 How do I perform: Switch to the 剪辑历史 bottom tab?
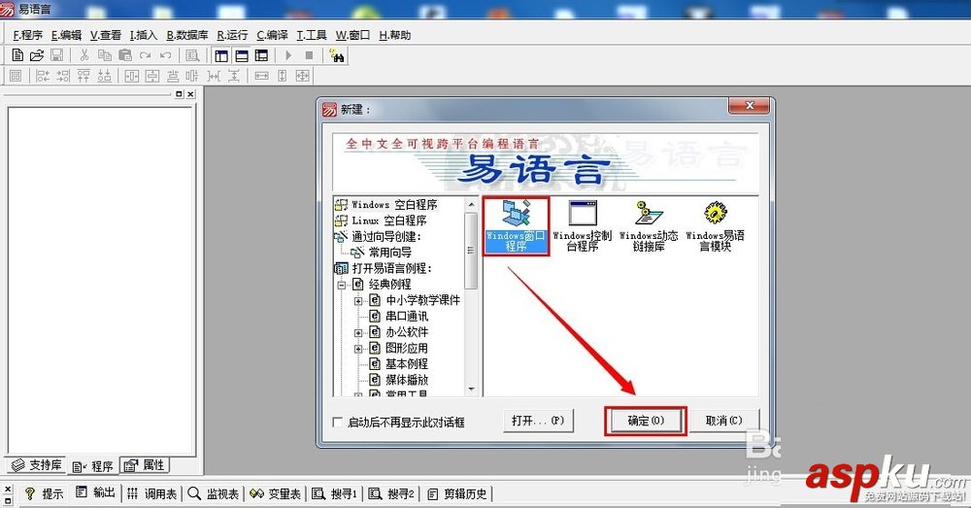pyautogui.click(x=457, y=493)
